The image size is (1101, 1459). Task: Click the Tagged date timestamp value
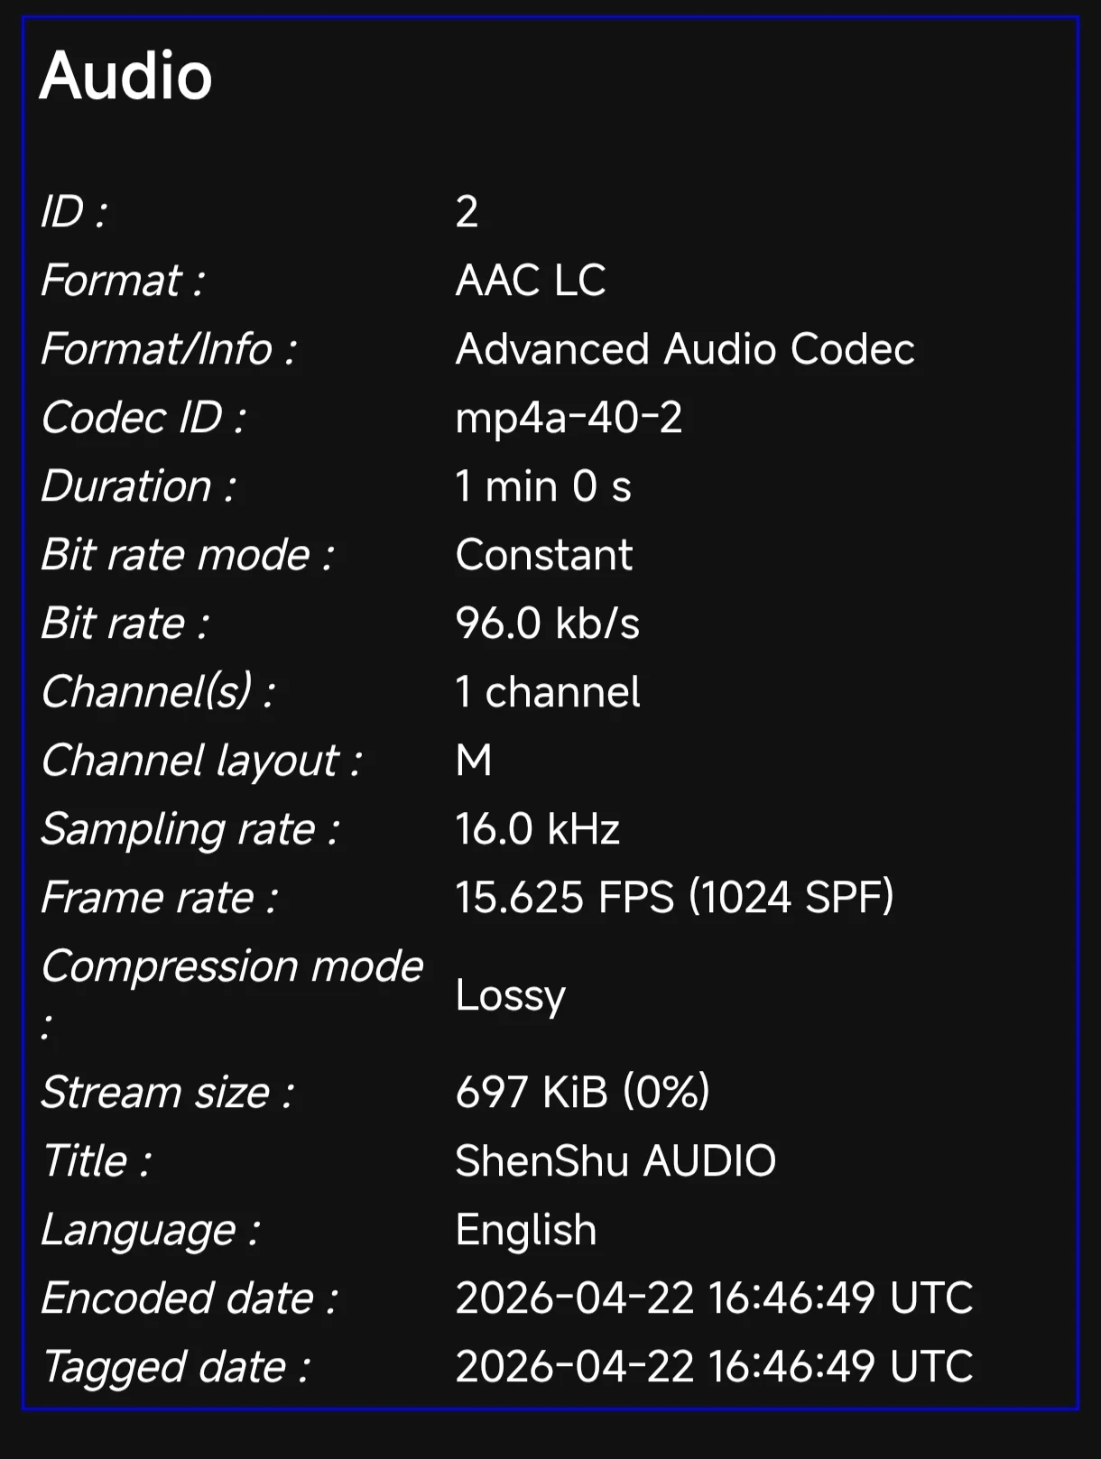714,1367
